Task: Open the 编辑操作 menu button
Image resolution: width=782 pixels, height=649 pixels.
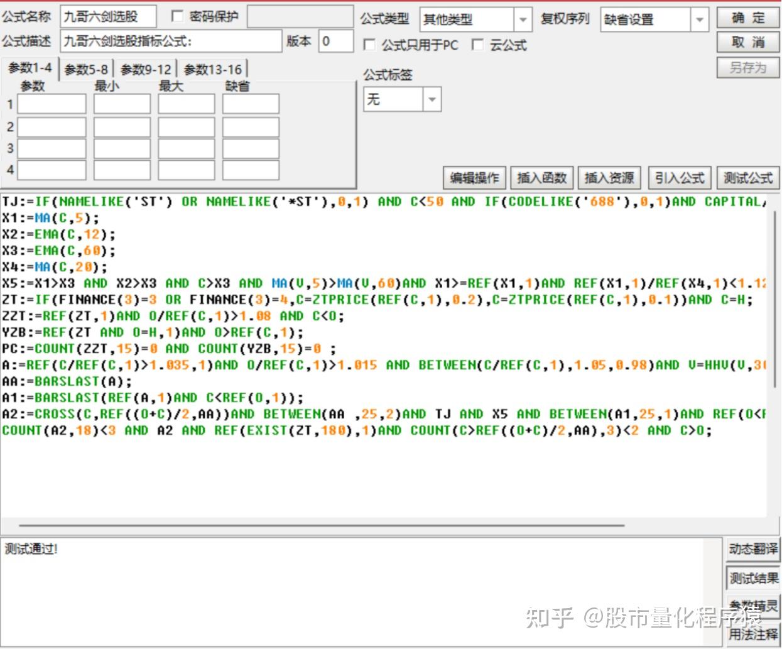Action: coord(474,178)
